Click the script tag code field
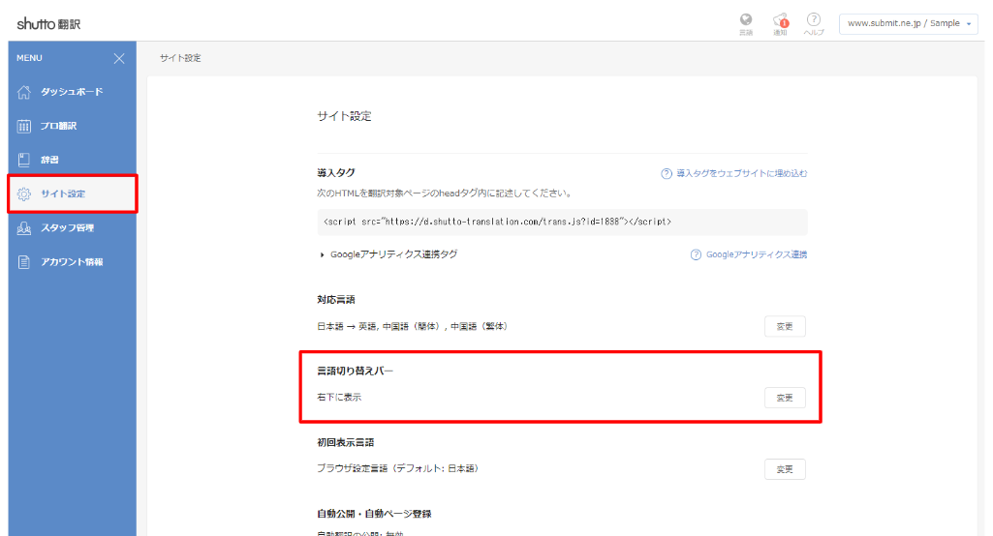This screenshot has height=536, width=993. tap(562, 223)
